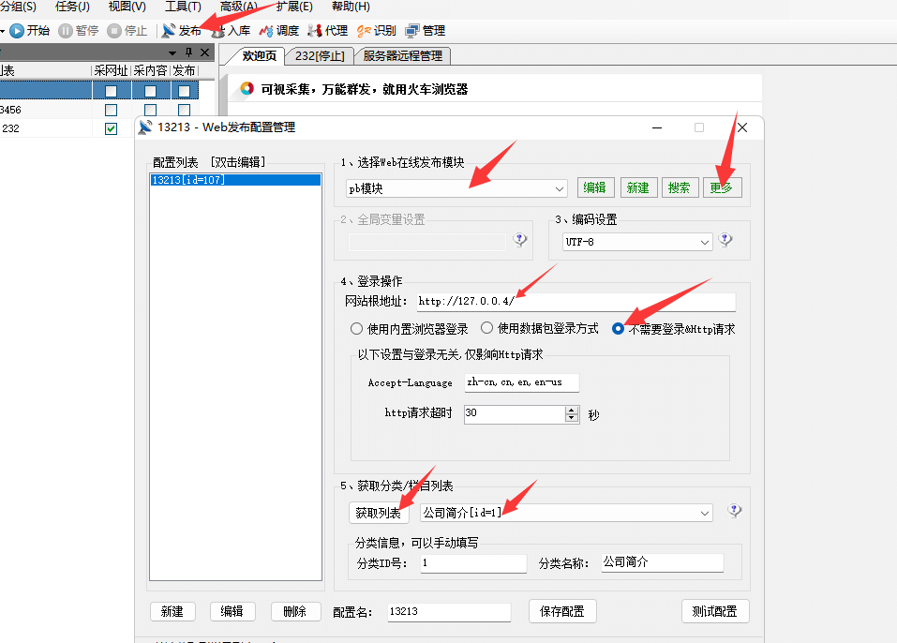This screenshot has height=643, width=897.
Task: Open the 代理 proxy toolbar icon
Action: 315,30
